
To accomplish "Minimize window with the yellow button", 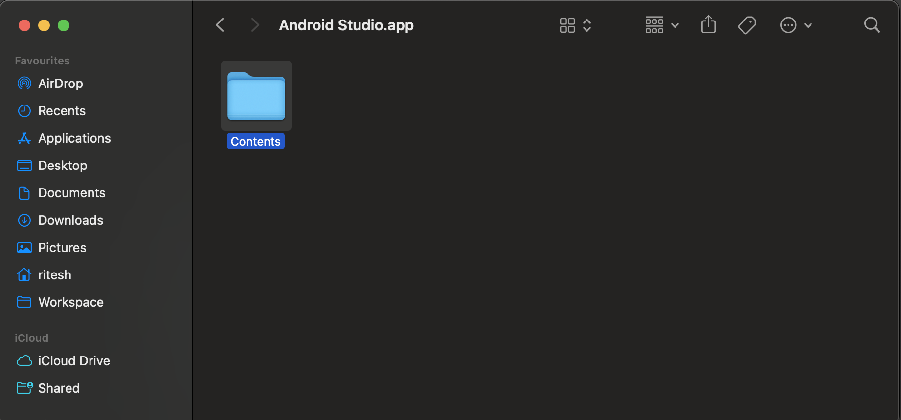I will tap(44, 25).
